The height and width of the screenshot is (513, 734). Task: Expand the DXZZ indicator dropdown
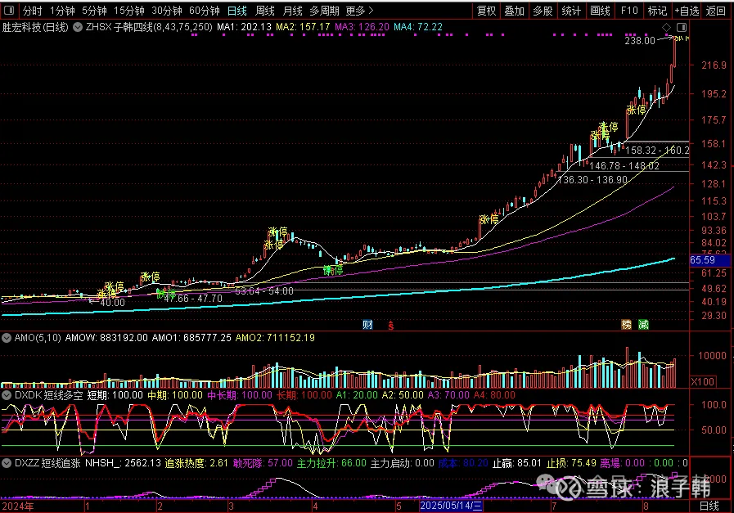(7, 463)
